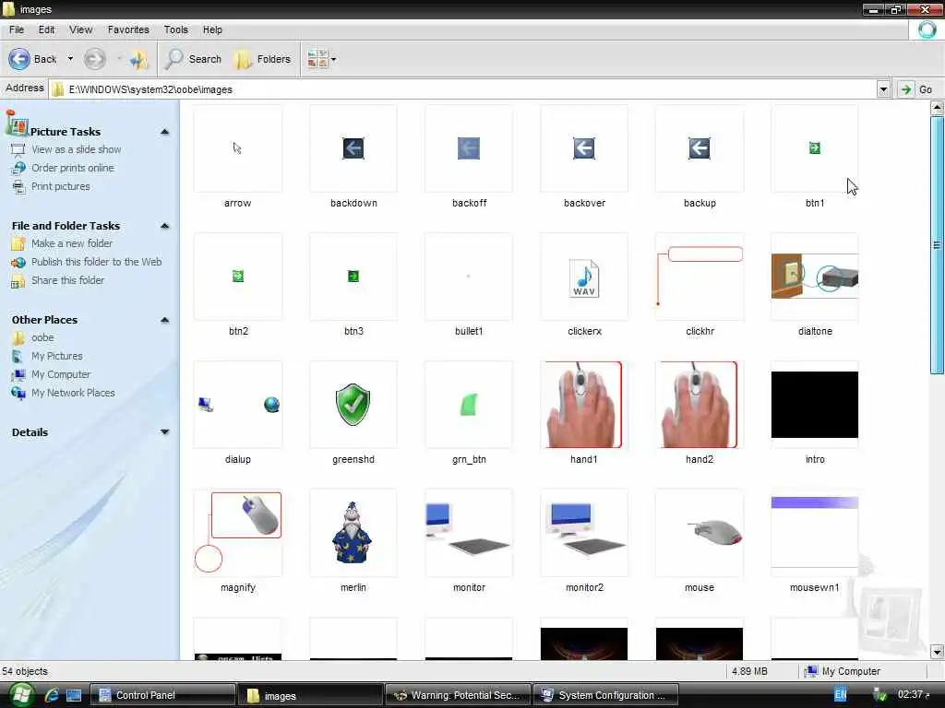Switch to Control Panel taskbar window
This screenshot has width=945, height=708.
(x=162, y=695)
